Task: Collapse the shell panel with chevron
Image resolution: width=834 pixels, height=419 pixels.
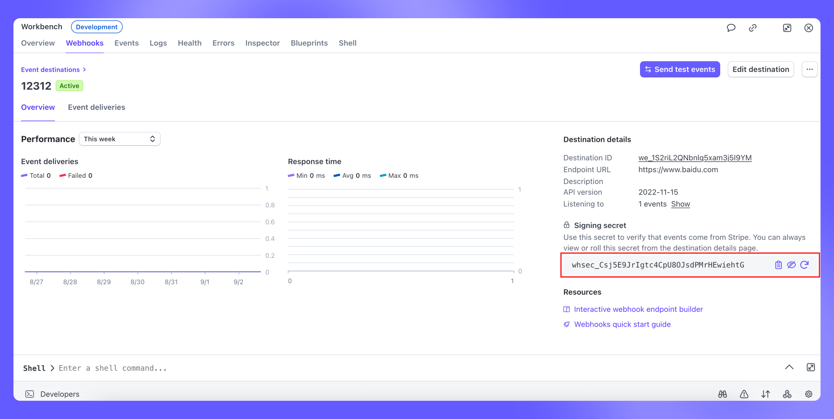Action: click(789, 367)
